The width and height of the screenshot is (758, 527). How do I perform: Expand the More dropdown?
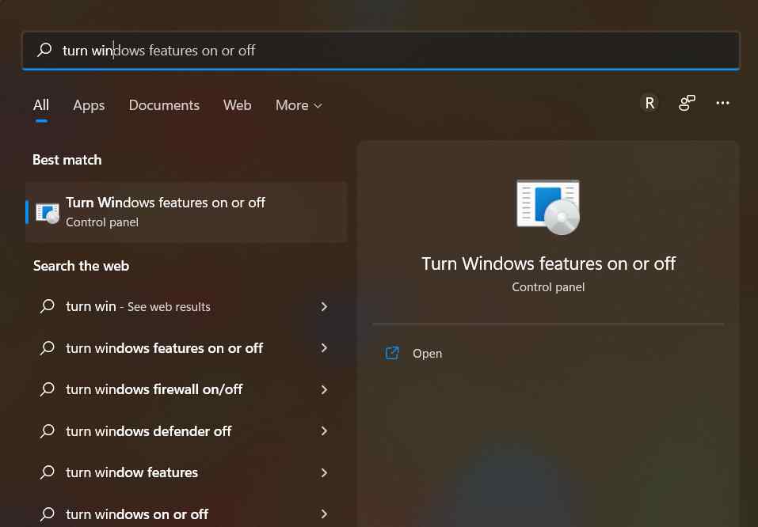(x=299, y=105)
